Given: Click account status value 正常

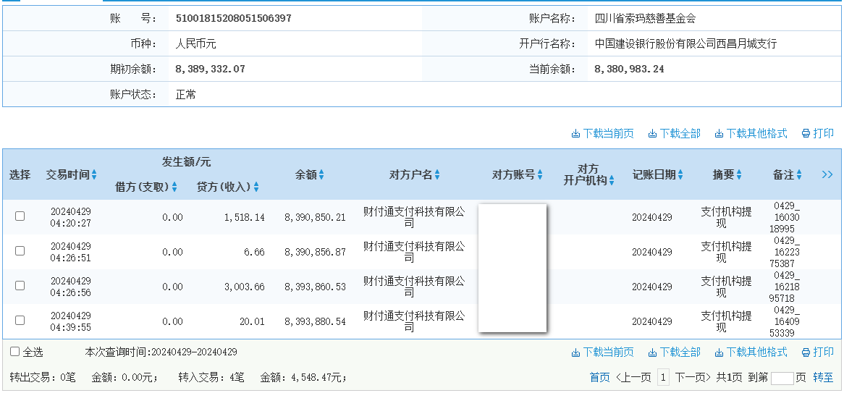Looking at the screenshot, I should tap(186, 95).
